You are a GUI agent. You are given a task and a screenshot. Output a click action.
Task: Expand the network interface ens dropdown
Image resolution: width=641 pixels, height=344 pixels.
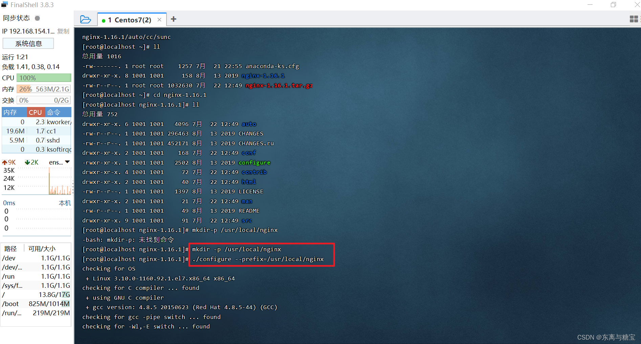point(67,162)
